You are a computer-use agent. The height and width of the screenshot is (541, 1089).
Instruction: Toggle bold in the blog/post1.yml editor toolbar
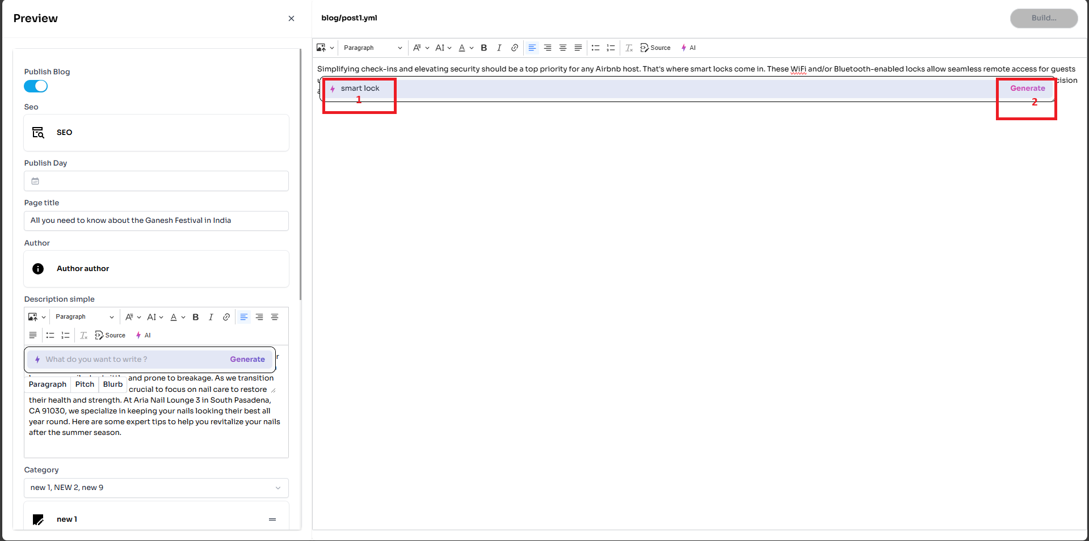pos(483,48)
